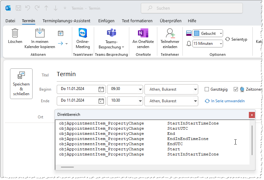Enable the Ganztägig checkbox
This screenshot has width=264, height=180.
click(207, 89)
